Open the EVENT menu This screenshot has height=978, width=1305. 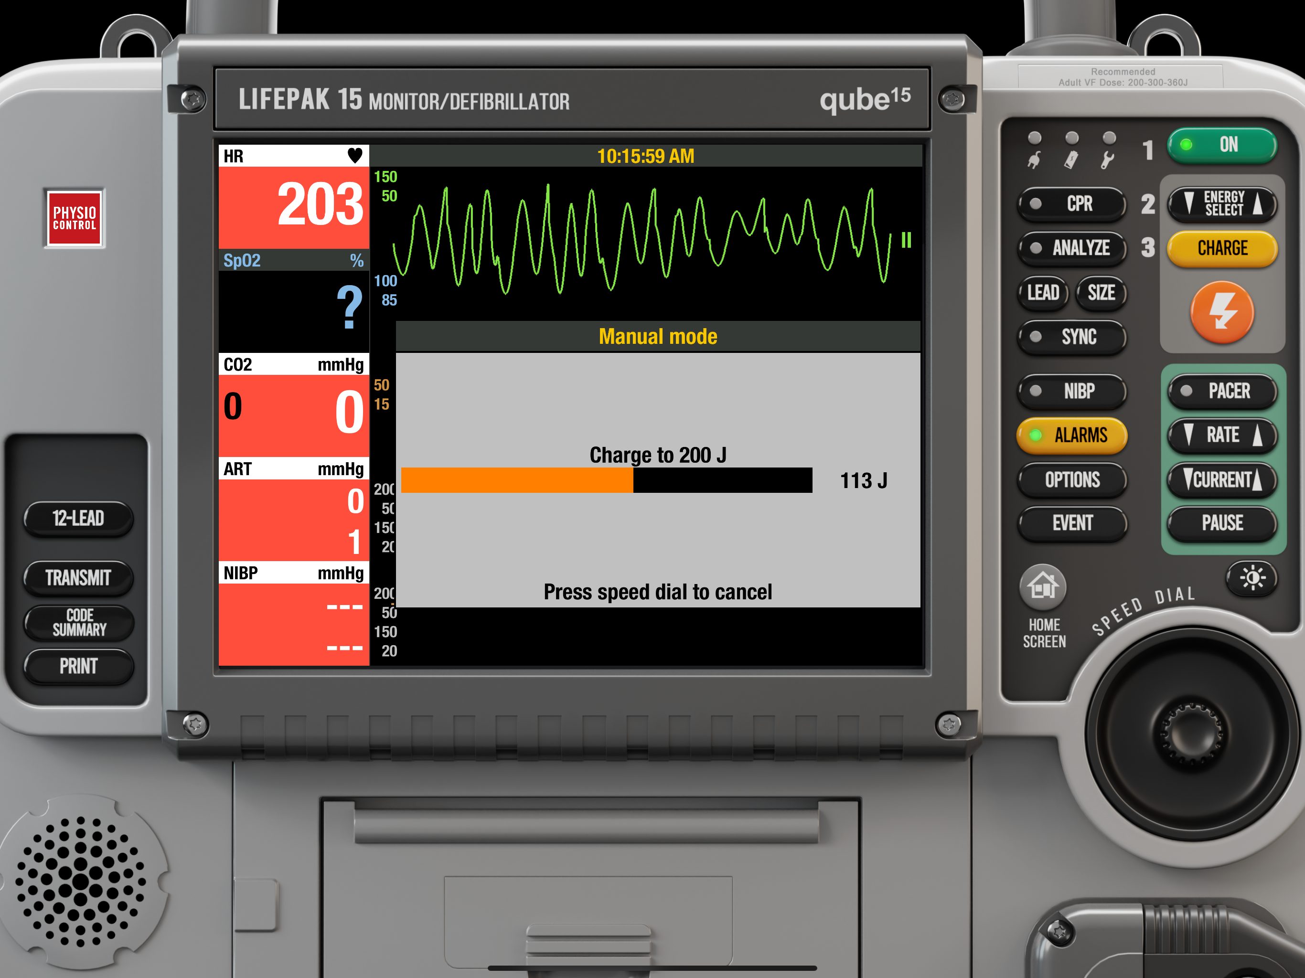1071,523
